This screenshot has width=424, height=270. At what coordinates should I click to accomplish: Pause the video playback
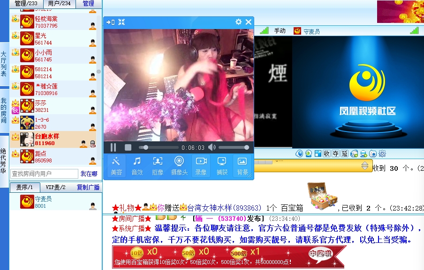click(x=113, y=147)
